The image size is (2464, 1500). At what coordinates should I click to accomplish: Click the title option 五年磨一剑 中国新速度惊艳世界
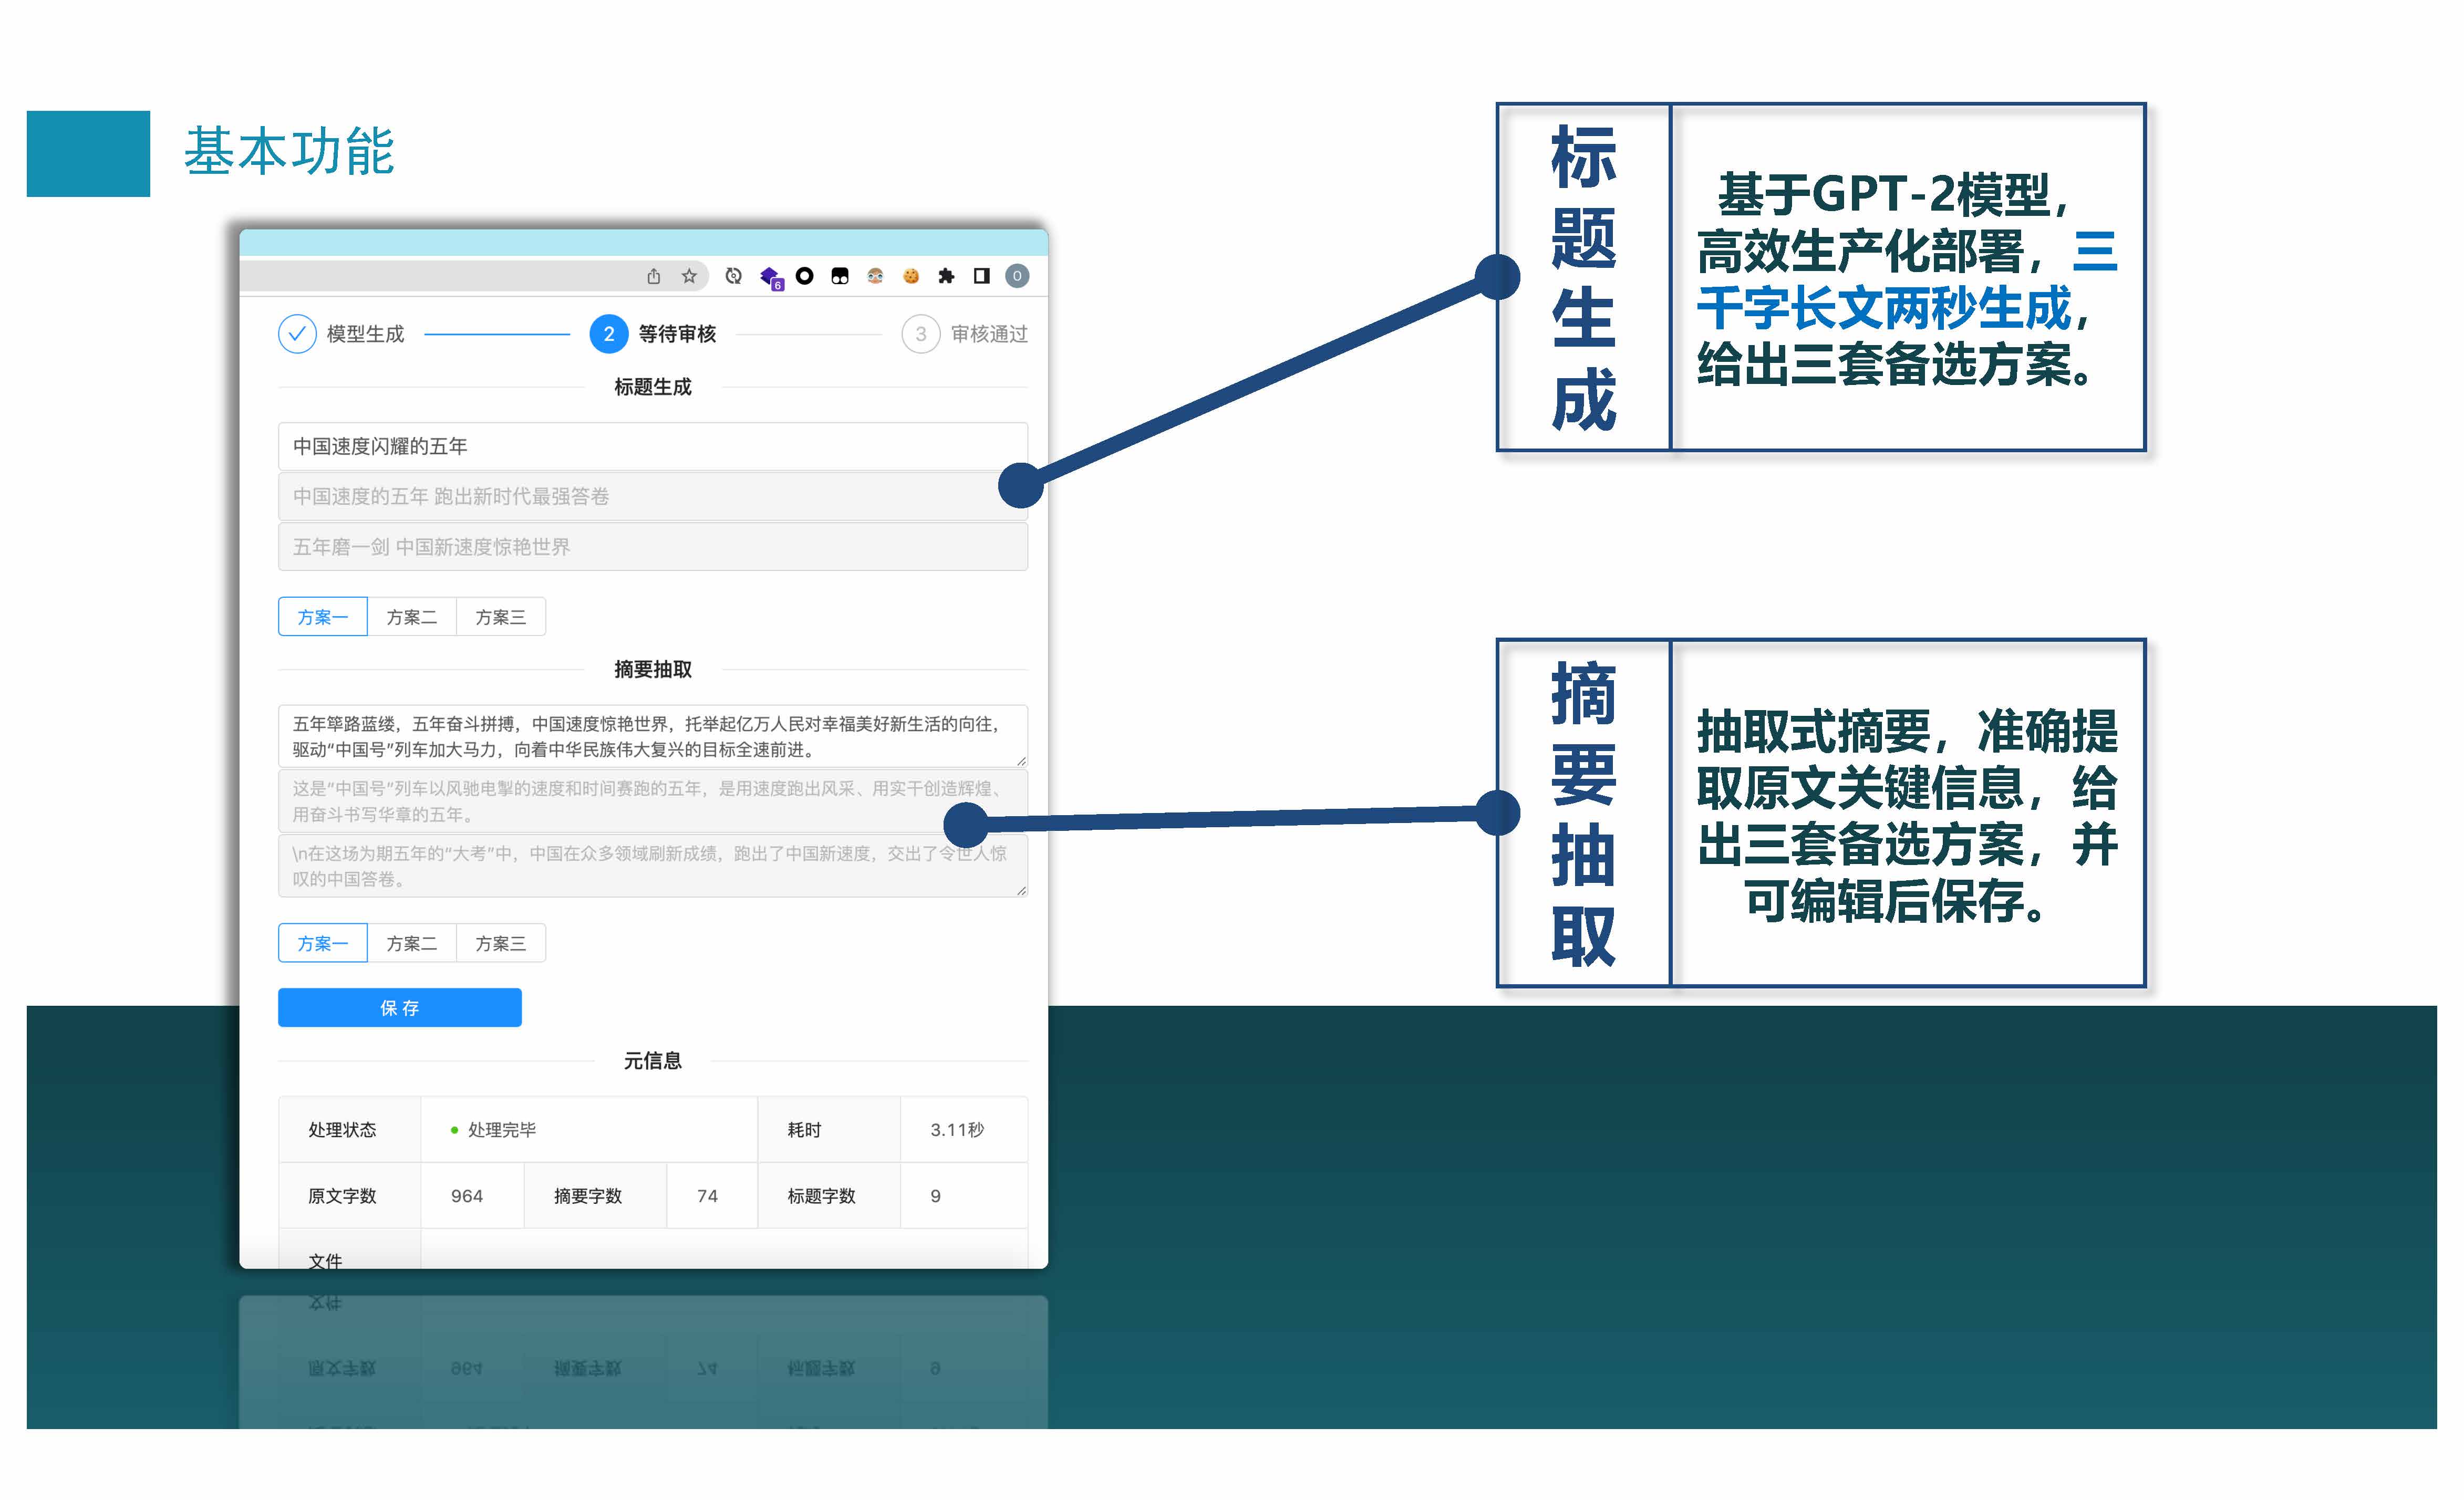(x=653, y=547)
